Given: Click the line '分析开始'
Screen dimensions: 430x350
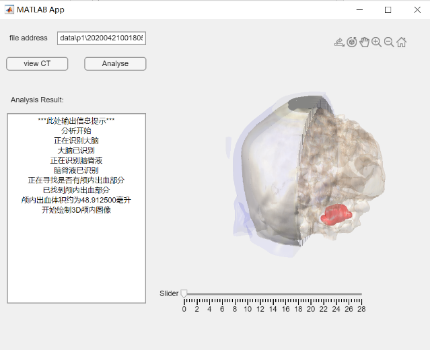Looking at the screenshot, I should pos(76,131).
